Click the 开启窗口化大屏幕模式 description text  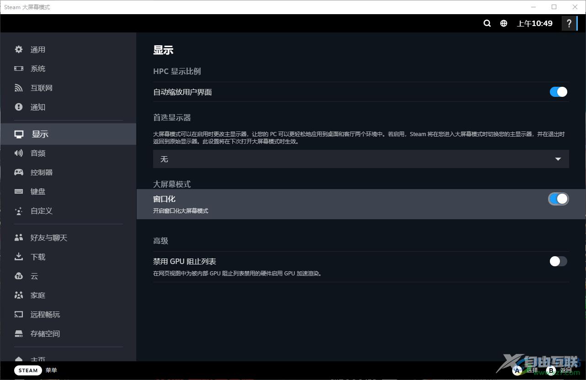181,211
